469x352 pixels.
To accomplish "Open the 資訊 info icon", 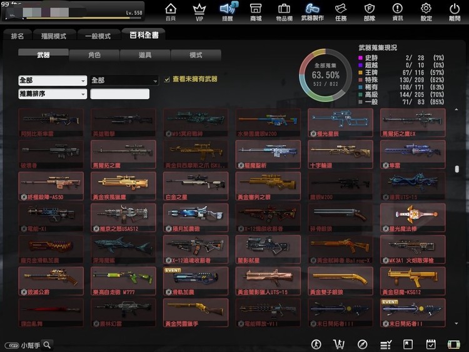I will [398, 12].
